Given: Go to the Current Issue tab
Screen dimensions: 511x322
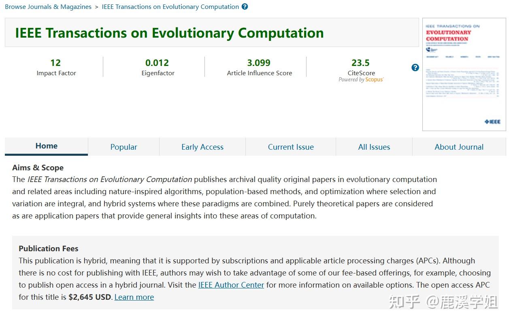Looking at the screenshot, I should tap(291, 147).
